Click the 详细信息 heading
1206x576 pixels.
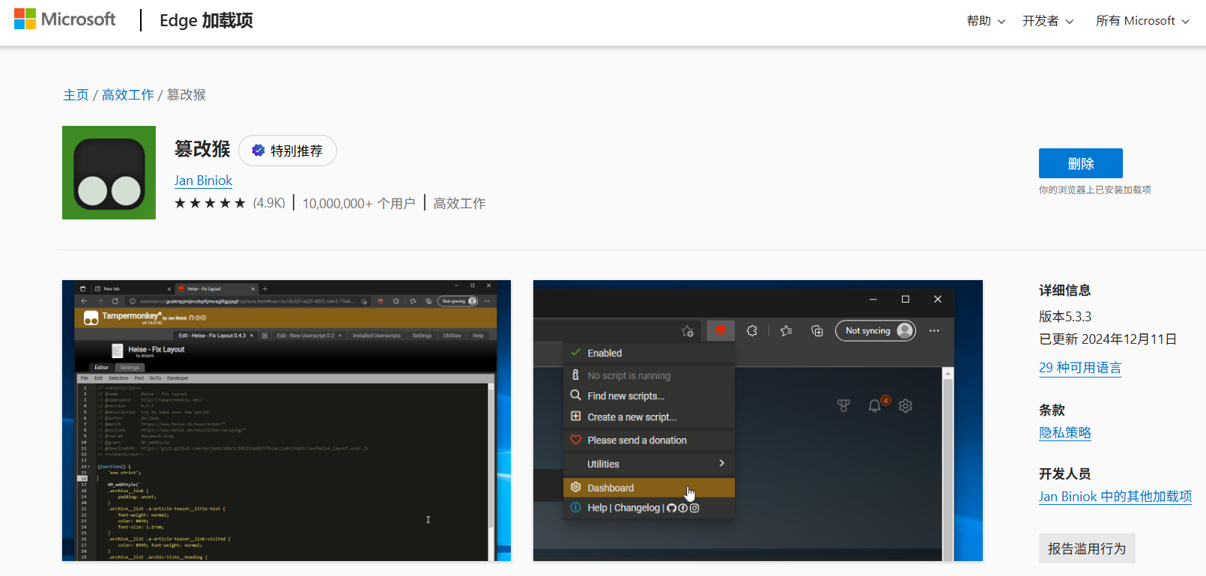click(x=1064, y=291)
